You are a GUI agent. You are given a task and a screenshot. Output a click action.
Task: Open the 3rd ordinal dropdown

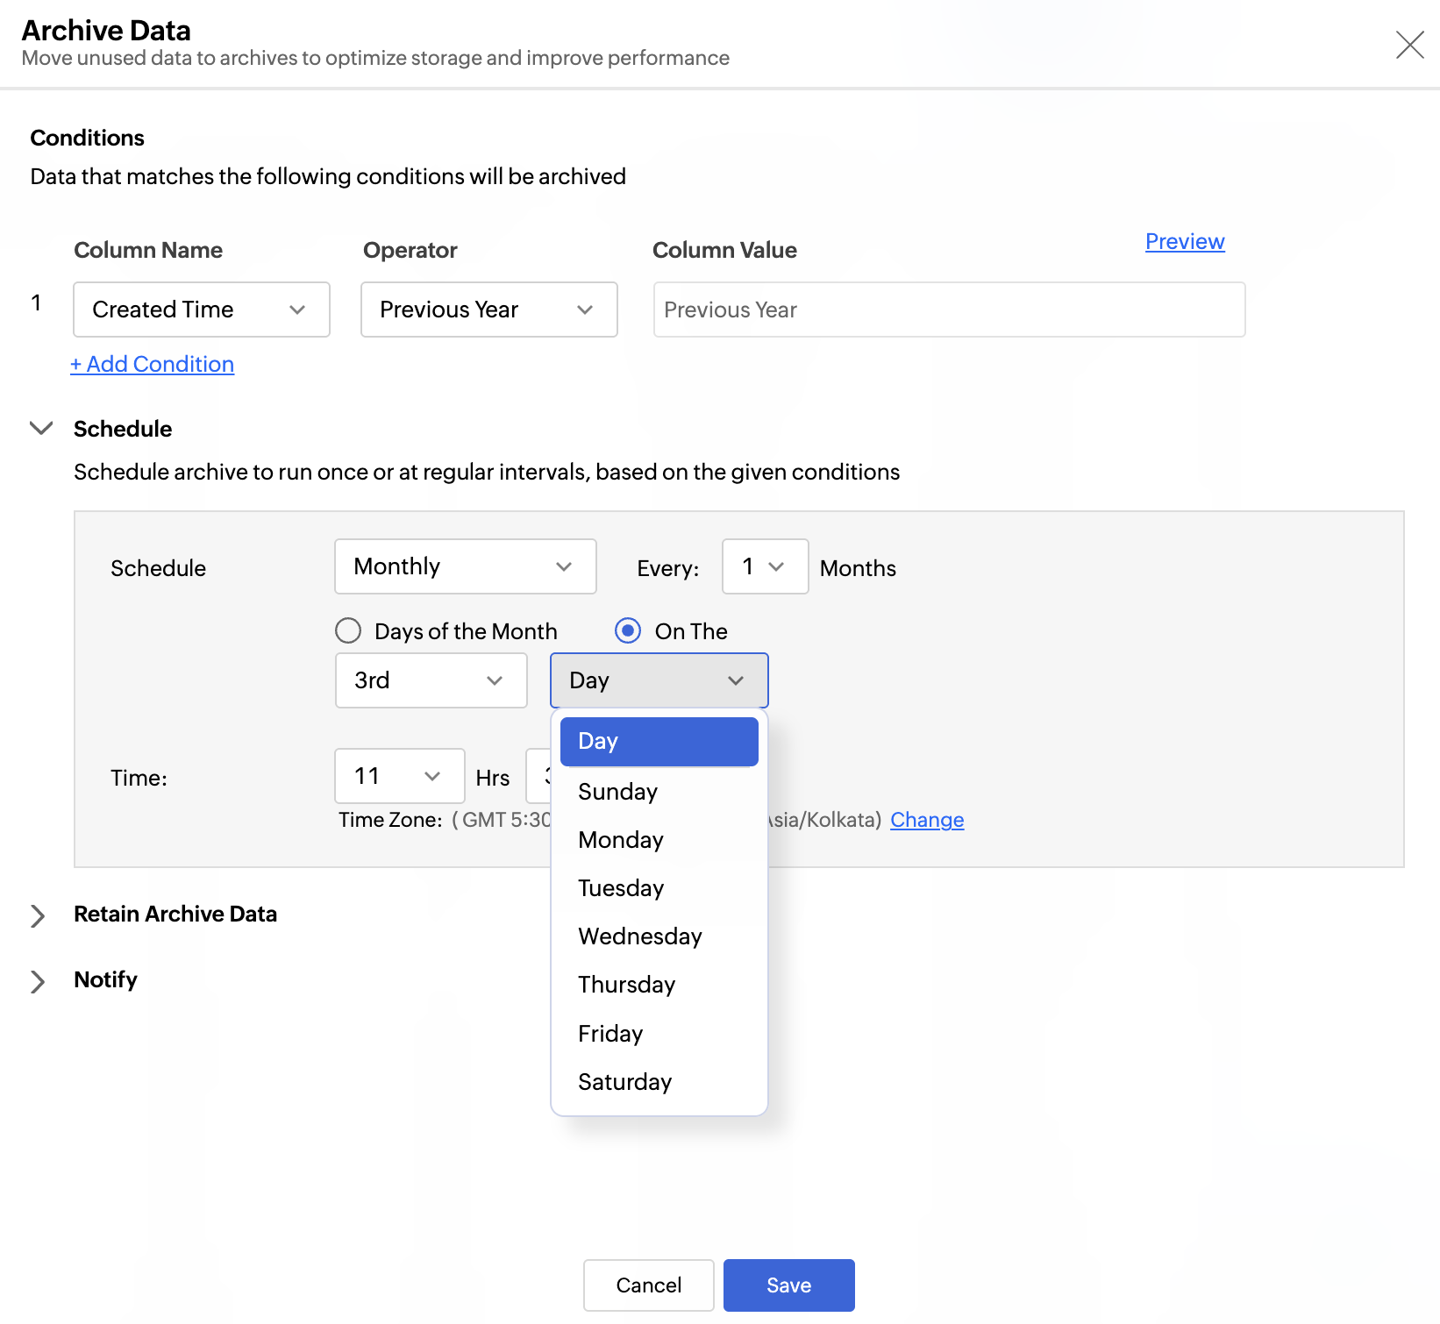pos(431,680)
